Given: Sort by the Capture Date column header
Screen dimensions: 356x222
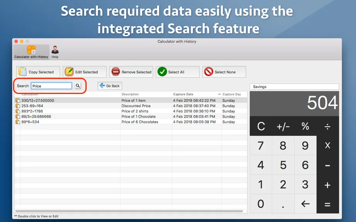Looking at the screenshot, I should click(x=197, y=94).
